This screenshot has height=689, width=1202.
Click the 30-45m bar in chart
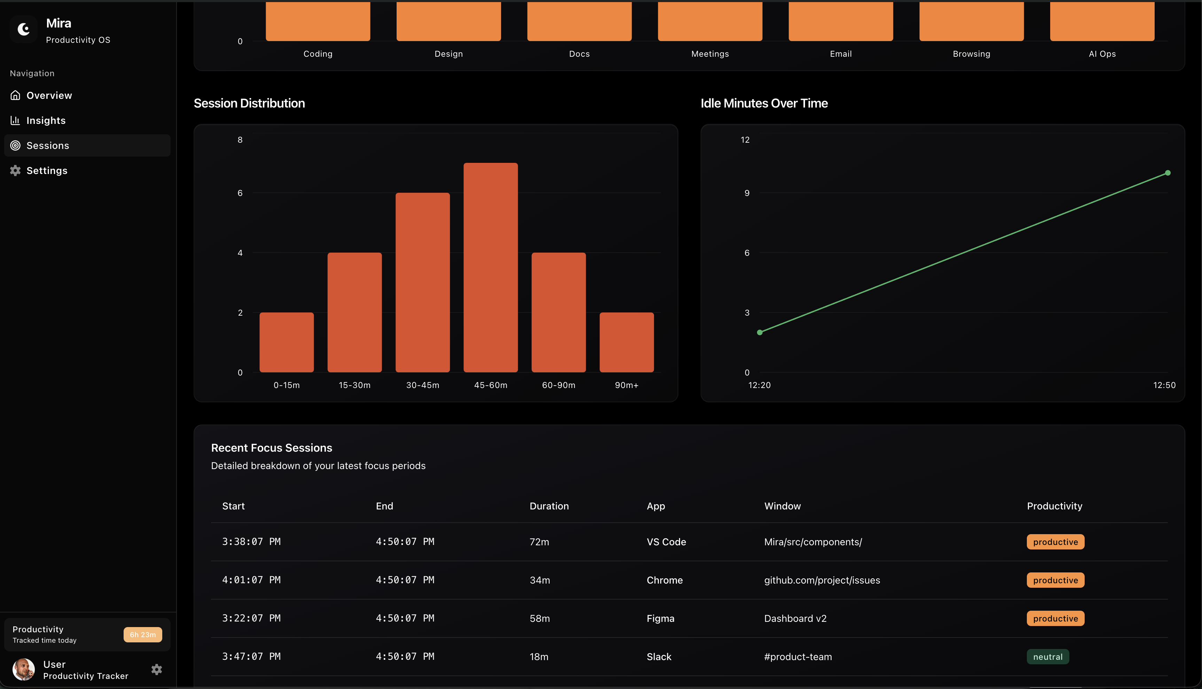click(422, 282)
